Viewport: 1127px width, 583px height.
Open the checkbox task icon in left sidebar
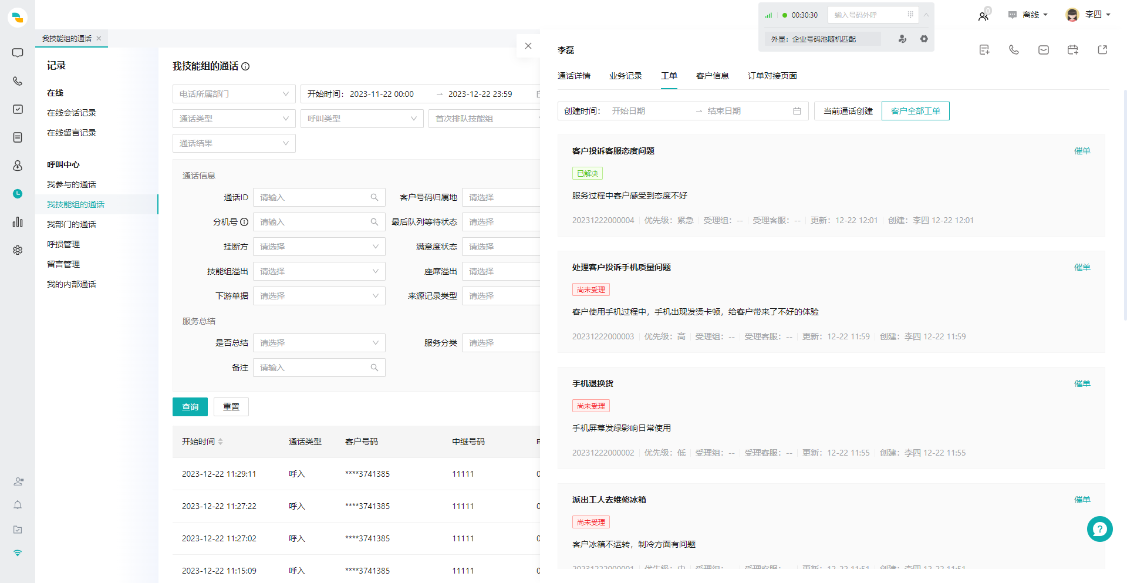(18, 109)
